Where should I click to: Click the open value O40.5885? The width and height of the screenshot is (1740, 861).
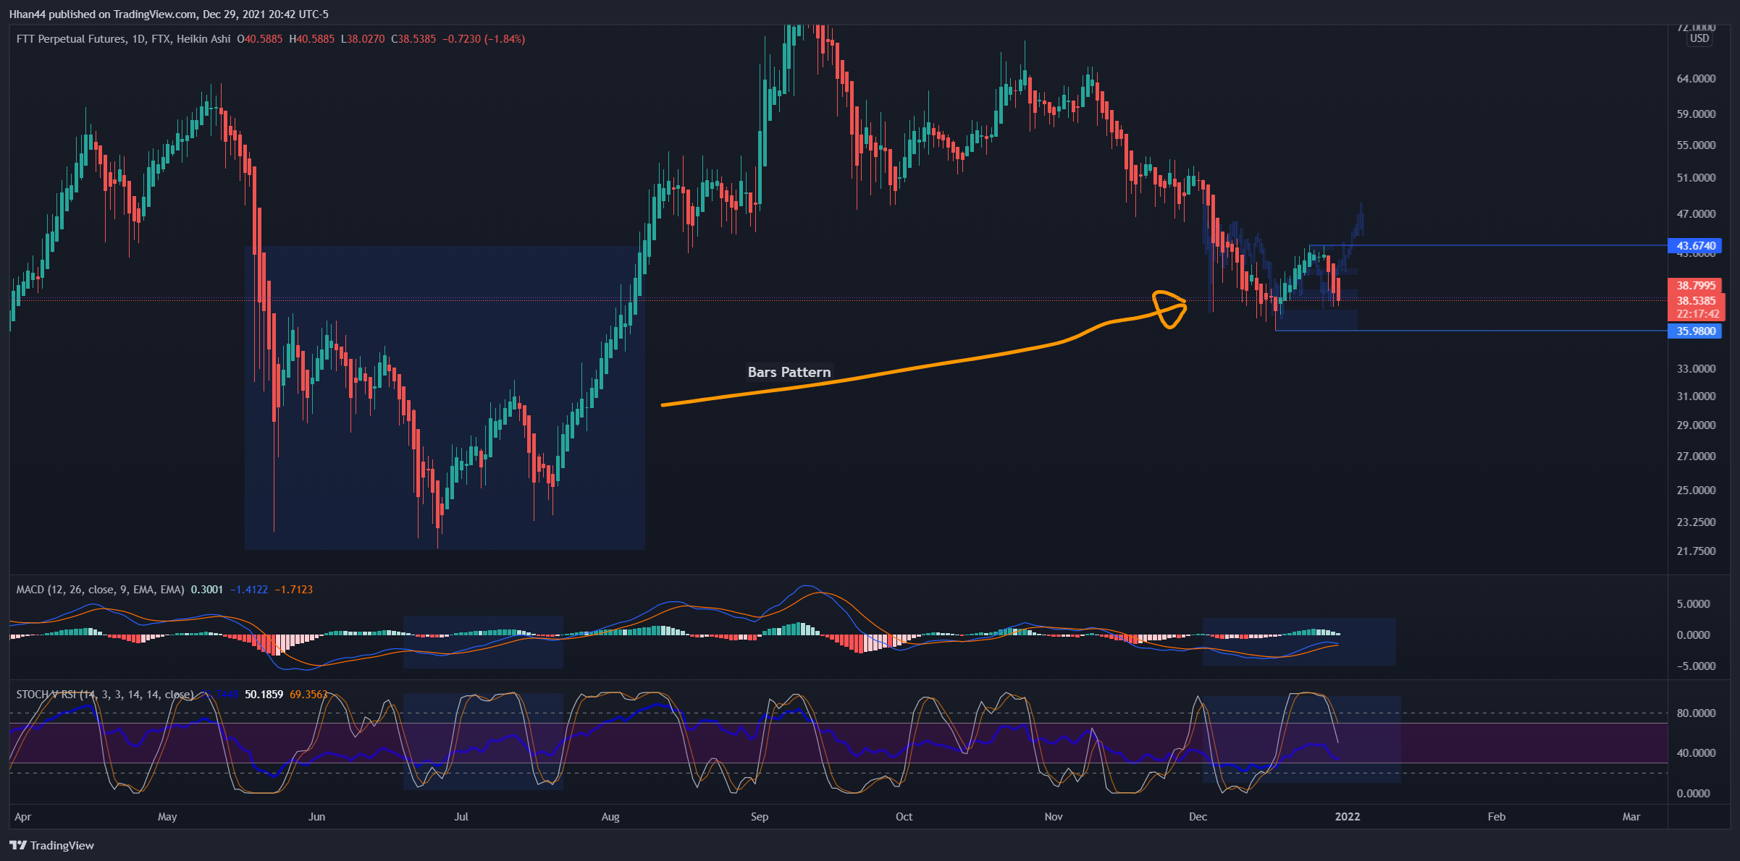click(x=260, y=39)
